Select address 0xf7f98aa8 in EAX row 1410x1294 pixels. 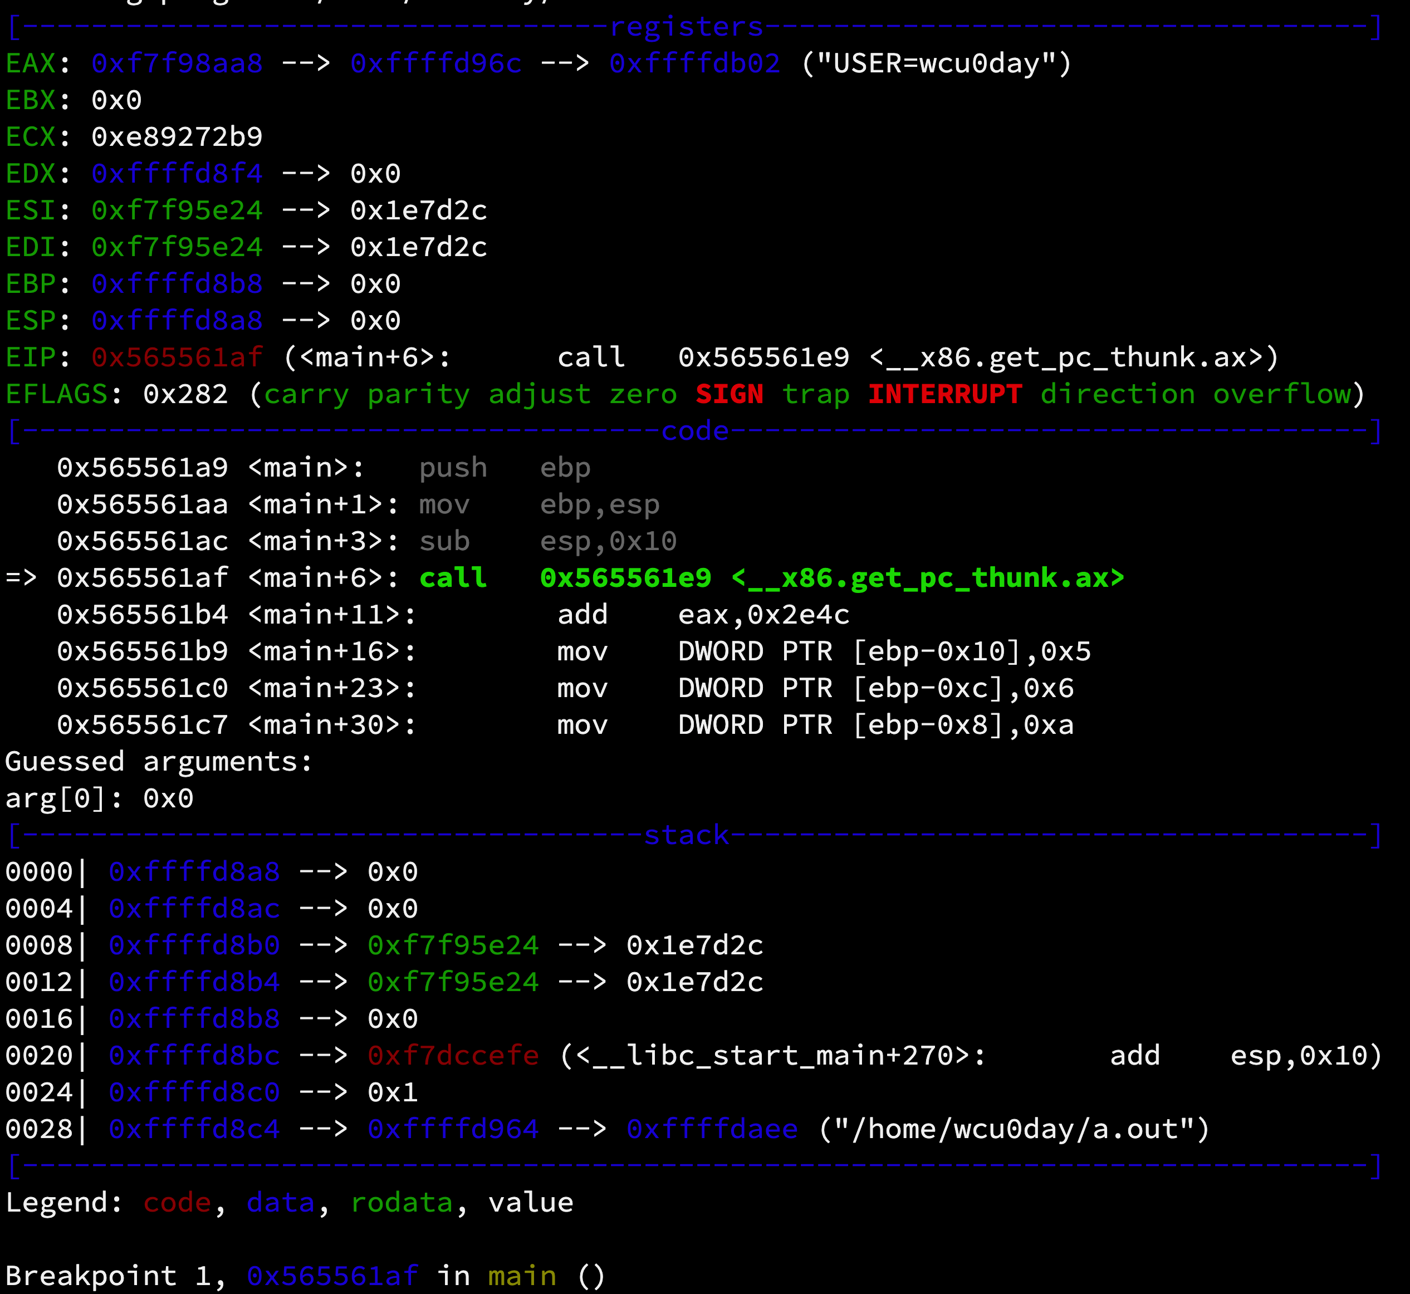click(x=177, y=63)
